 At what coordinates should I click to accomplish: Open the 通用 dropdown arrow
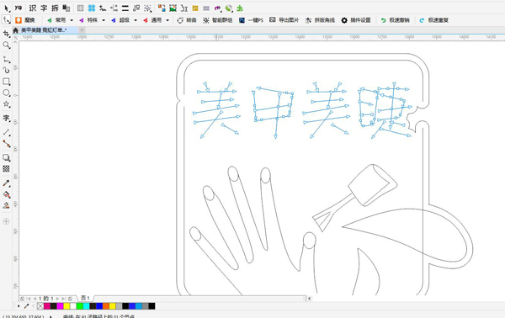167,20
